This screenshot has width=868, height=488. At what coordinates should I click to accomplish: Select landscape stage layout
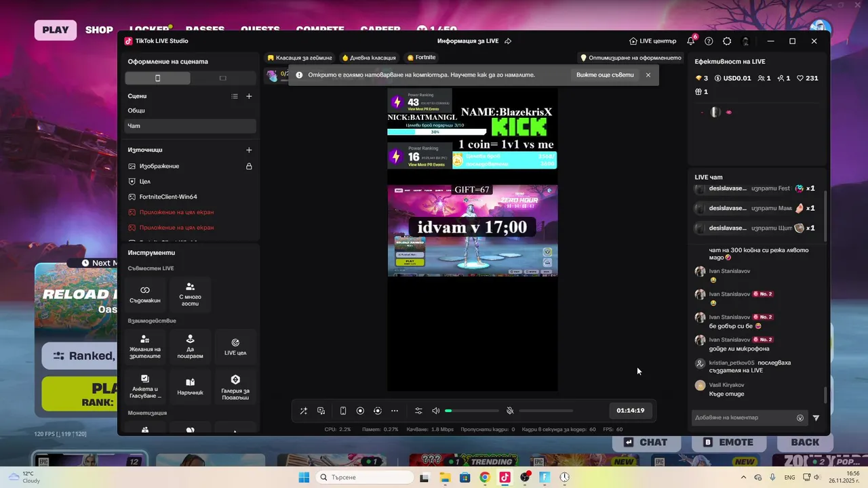tap(222, 78)
